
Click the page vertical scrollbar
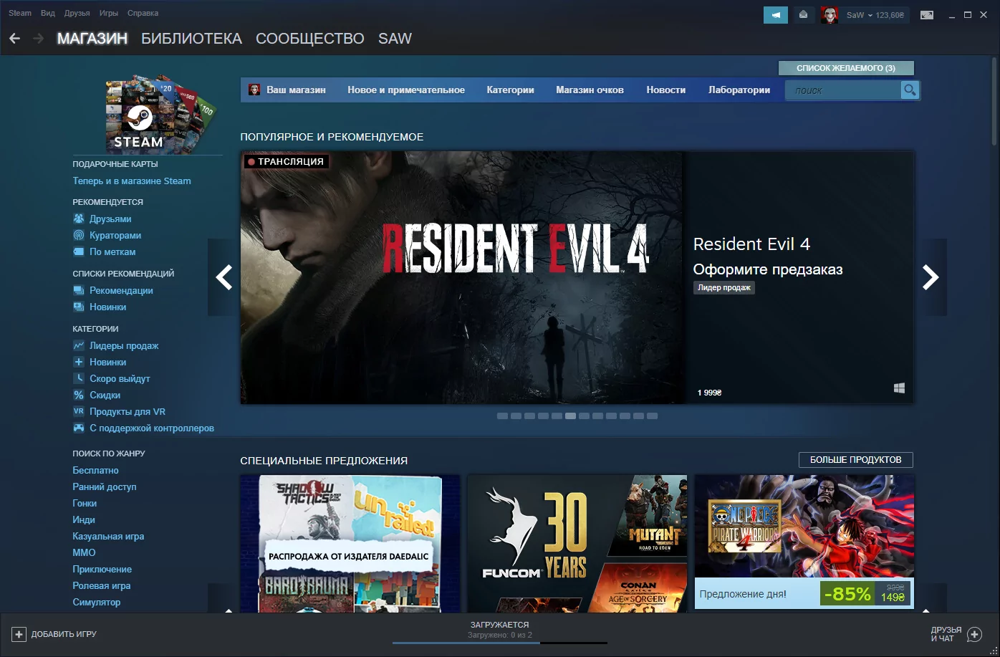(995, 100)
